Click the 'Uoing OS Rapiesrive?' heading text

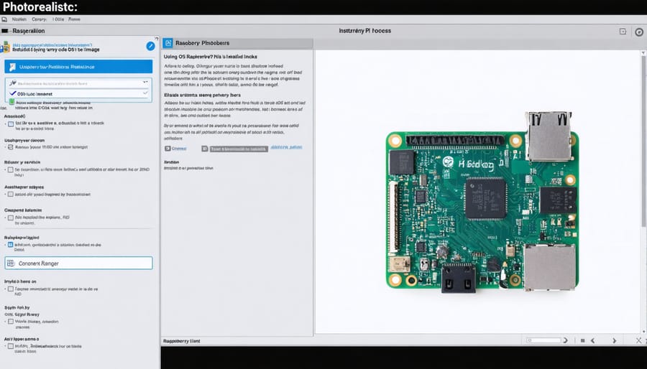pos(188,57)
